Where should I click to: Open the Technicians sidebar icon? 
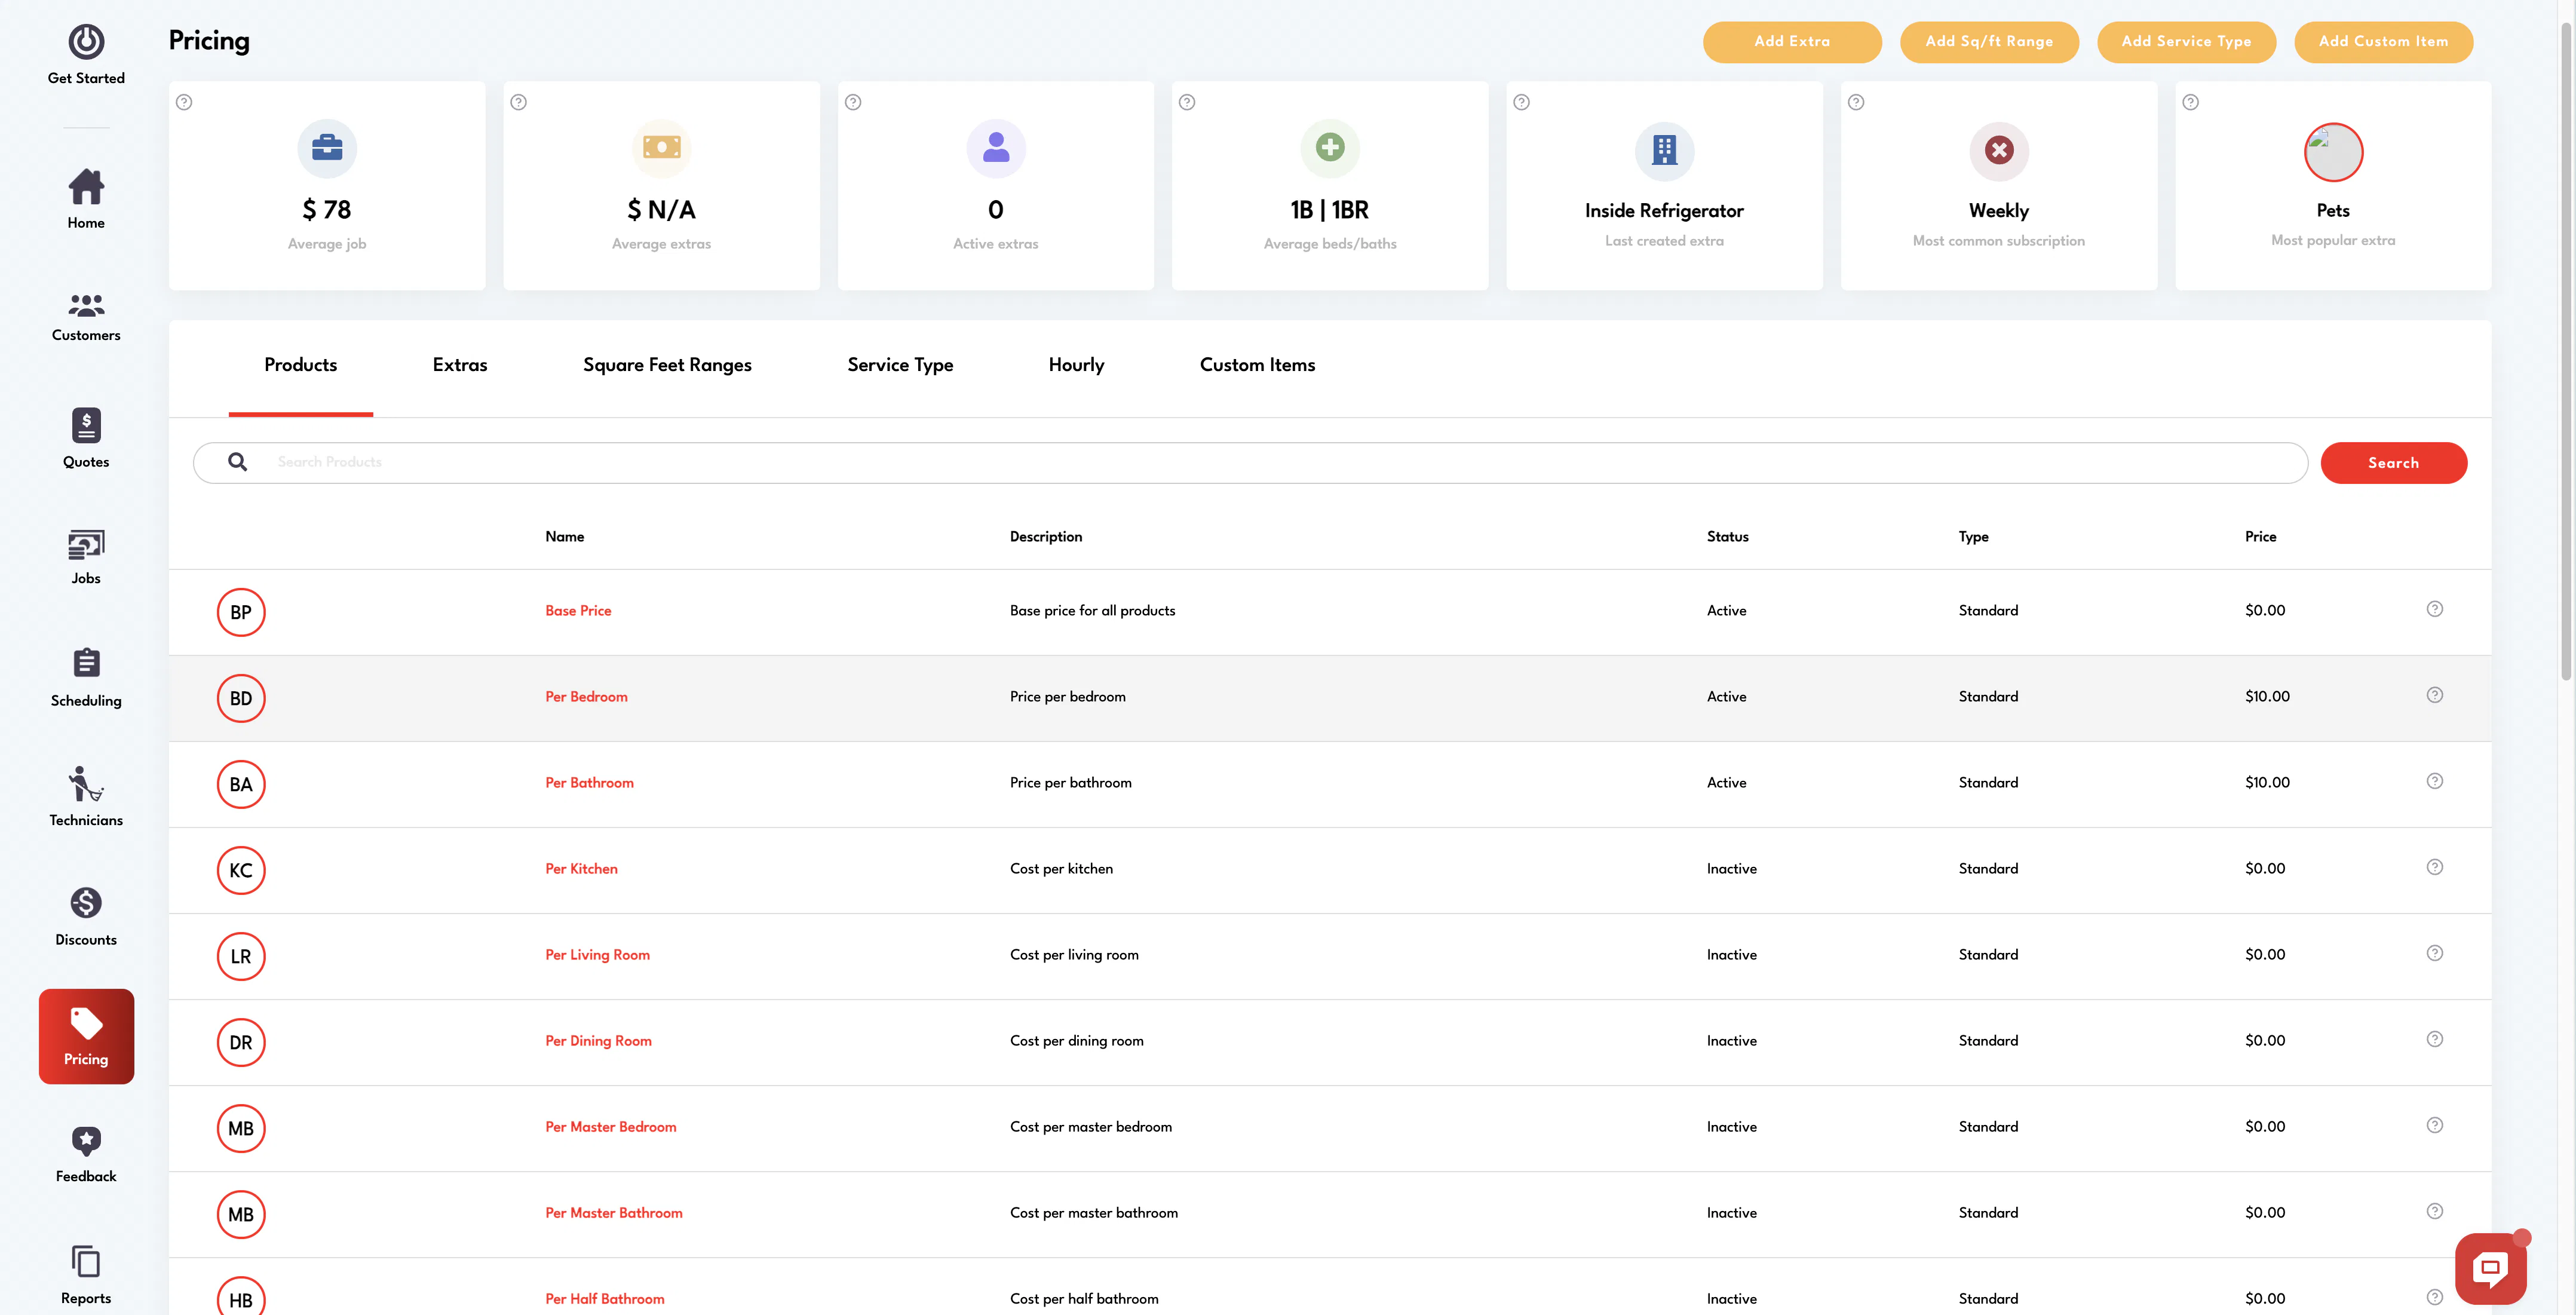[86, 784]
